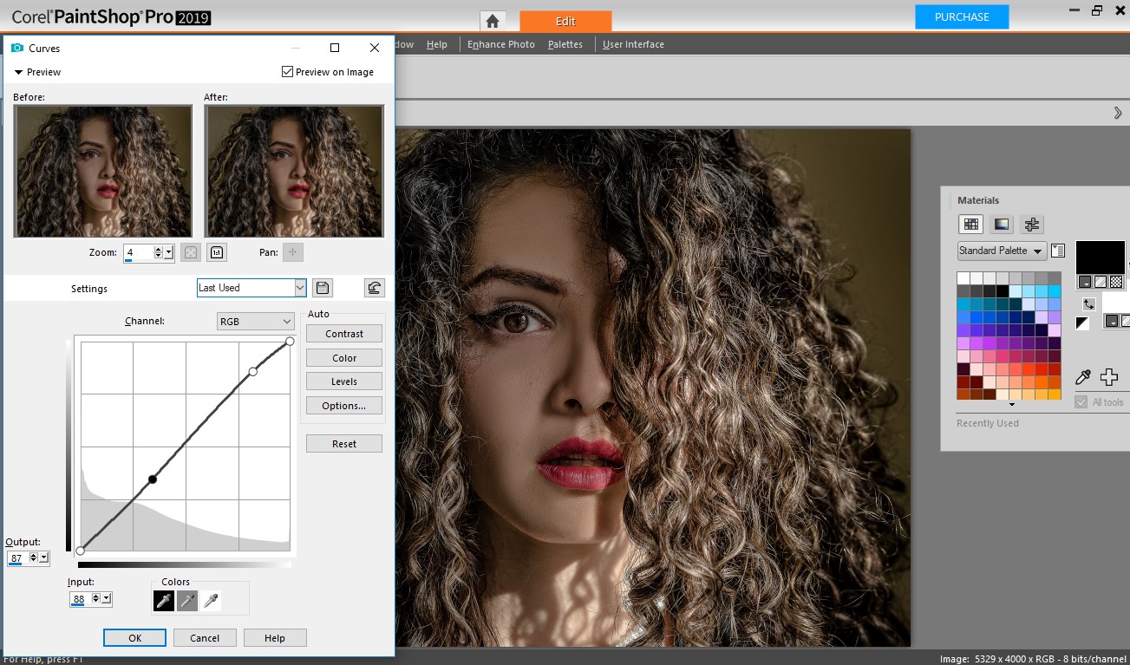Pick a color with the Materials eyedropper icon
Screen dimensions: 1130x665
1083,377
